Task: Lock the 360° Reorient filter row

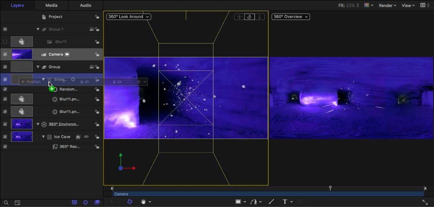Action: [x=97, y=147]
